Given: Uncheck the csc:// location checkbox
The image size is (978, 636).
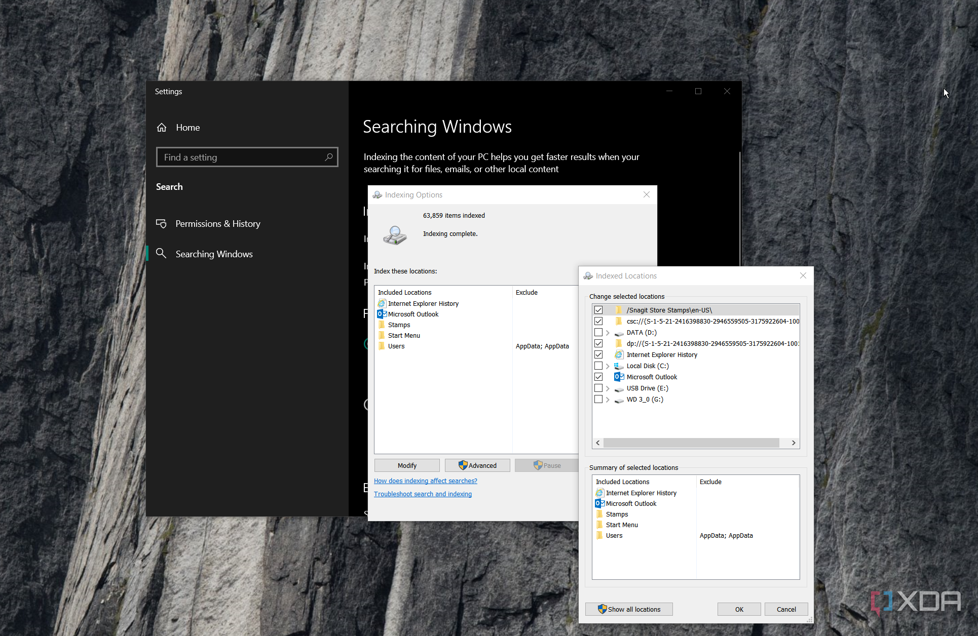Looking at the screenshot, I should [x=598, y=321].
